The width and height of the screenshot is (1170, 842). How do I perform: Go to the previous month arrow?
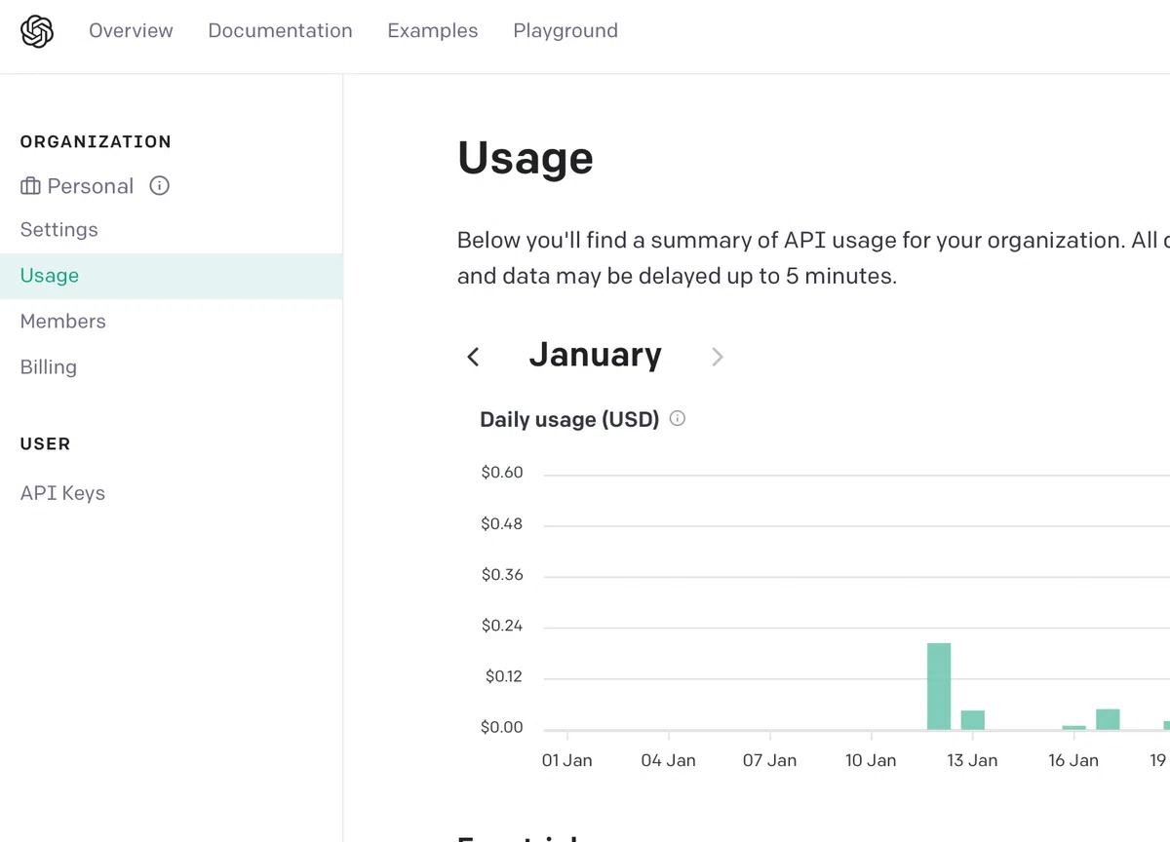pyautogui.click(x=474, y=357)
